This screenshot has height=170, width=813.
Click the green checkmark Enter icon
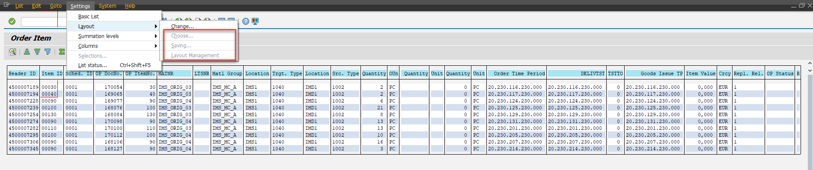[x=12, y=21]
